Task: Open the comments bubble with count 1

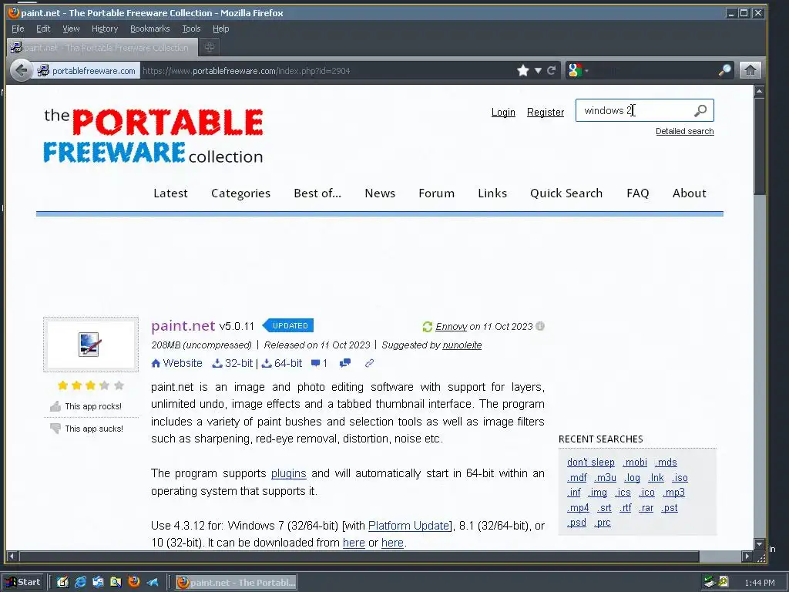Action: [319, 364]
